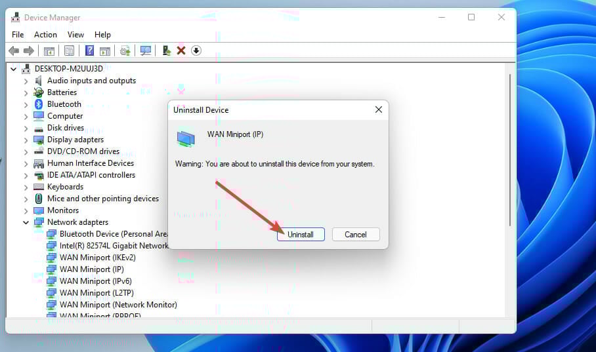Open the File menu

coord(18,35)
